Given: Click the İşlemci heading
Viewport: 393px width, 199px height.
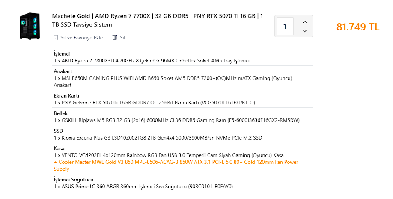Looking at the screenshot, I should (62, 54).
